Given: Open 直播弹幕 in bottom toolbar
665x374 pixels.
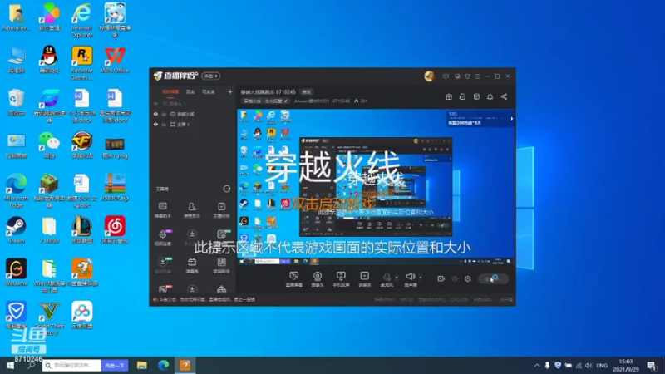Looking at the screenshot, I should pos(294,279).
